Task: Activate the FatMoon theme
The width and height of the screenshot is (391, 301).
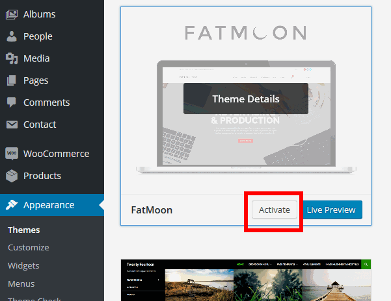Action: point(275,210)
